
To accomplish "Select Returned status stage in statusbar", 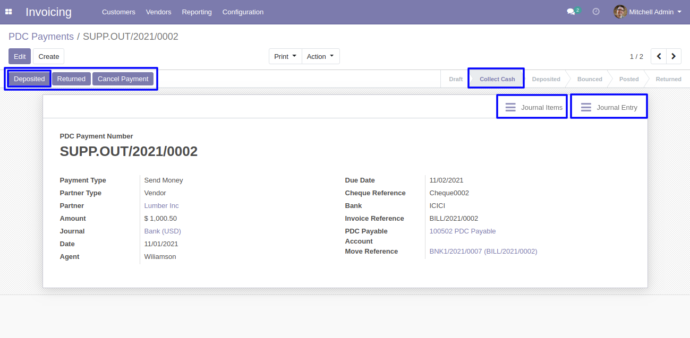I will coord(668,79).
